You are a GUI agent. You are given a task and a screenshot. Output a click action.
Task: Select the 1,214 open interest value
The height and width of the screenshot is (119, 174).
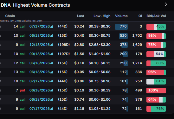(137, 63)
